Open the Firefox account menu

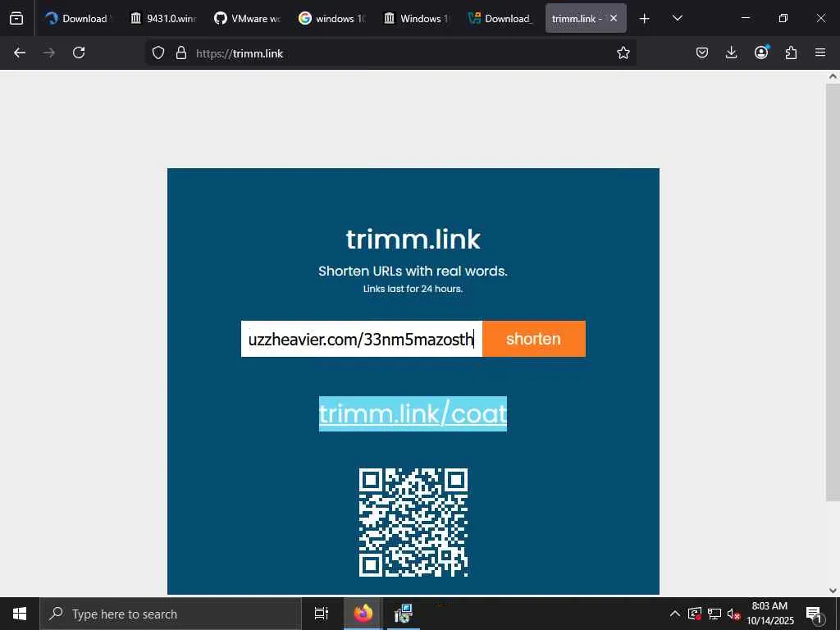pos(761,52)
